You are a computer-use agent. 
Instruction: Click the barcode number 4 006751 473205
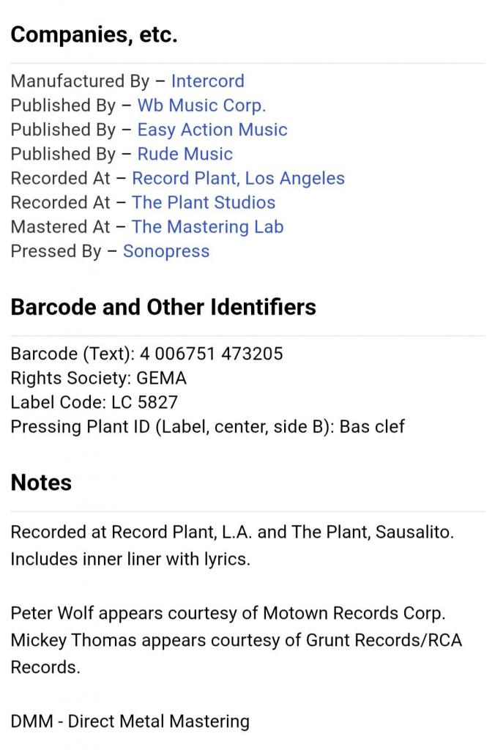pyautogui.click(x=212, y=354)
